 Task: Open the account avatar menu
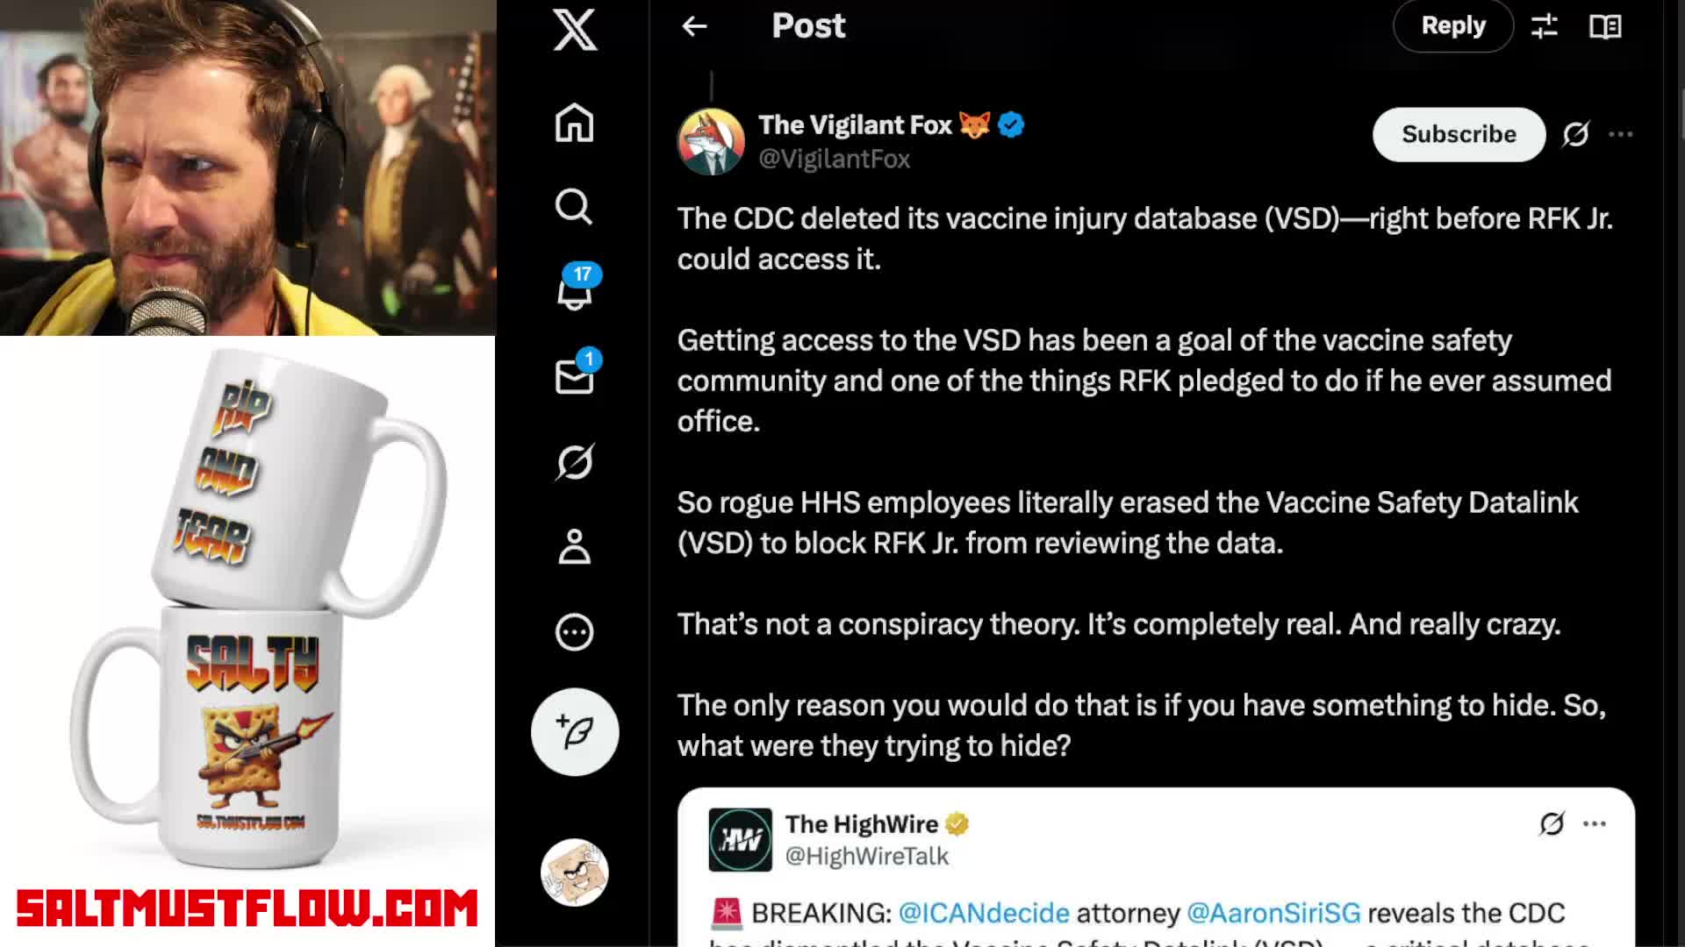[575, 872]
